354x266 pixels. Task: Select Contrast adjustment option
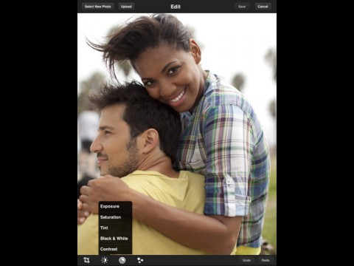coord(115,249)
